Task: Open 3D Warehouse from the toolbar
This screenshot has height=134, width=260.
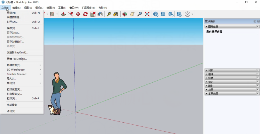Action: coord(155,14)
